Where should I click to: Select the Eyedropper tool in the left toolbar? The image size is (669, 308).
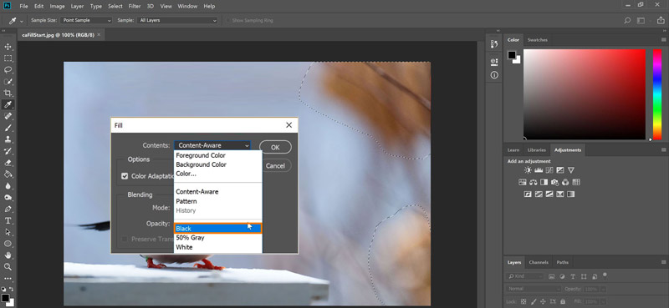point(8,105)
